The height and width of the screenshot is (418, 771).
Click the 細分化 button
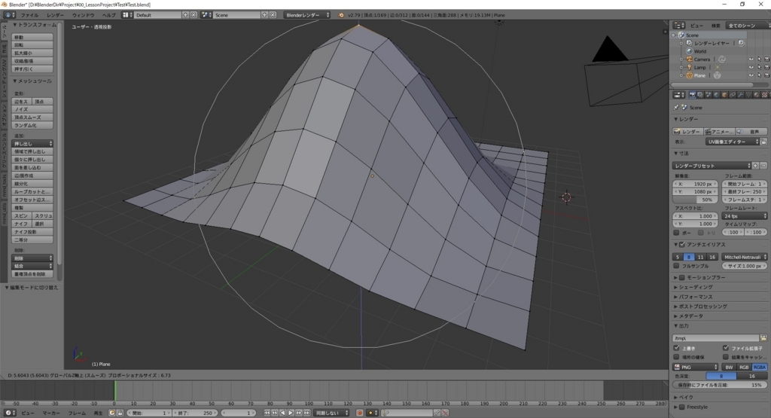pyautogui.click(x=32, y=184)
